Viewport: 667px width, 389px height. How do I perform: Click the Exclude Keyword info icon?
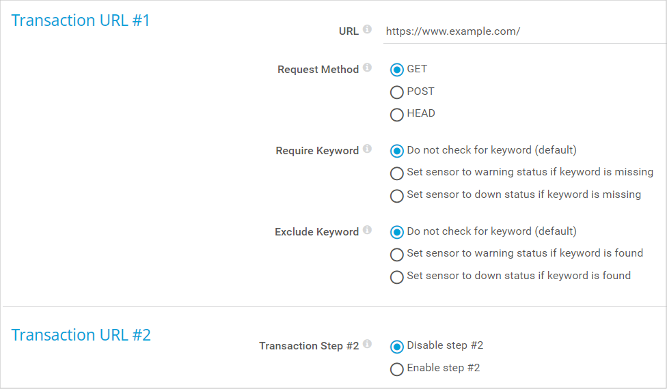coord(367,230)
